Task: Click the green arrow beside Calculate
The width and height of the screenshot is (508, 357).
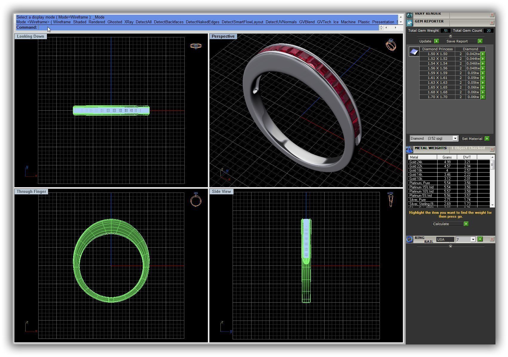Action: (x=466, y=224)
